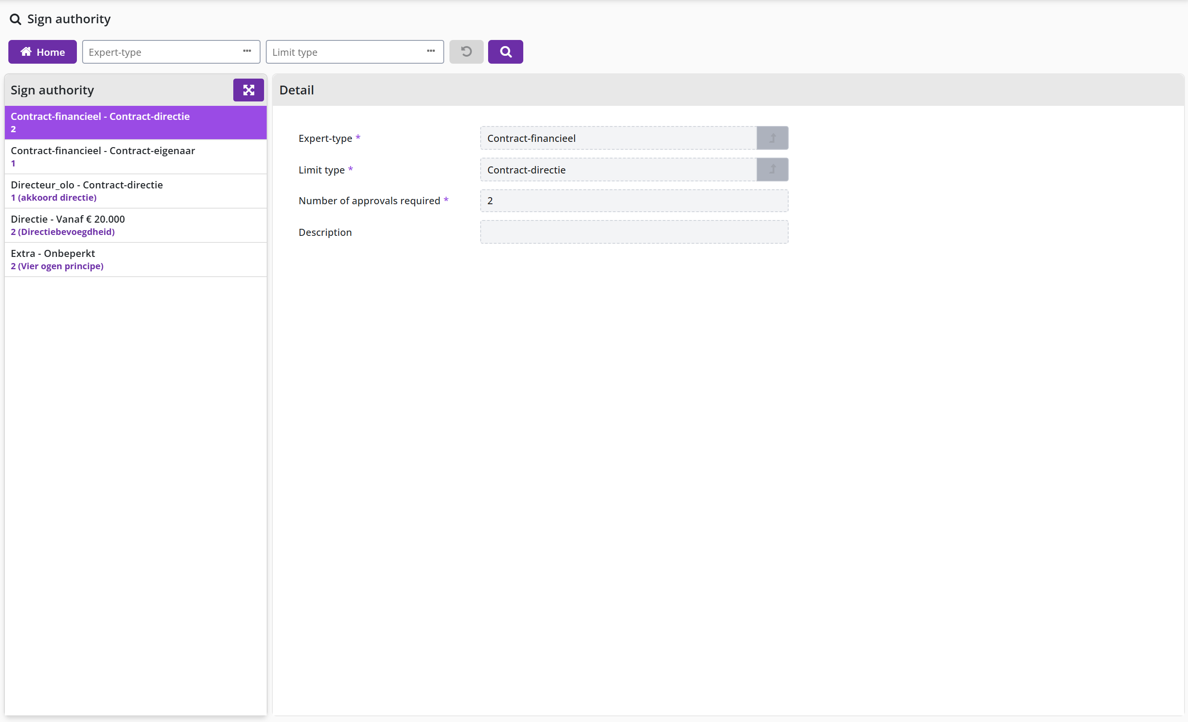Screen dimensions: 1188x722
Task: Select Directie - Vanaf € 20.000 row
Action: pos(135,225)
